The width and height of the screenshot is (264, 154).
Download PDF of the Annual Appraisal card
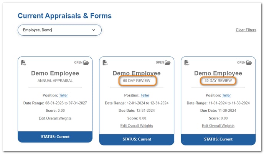point(23,63)
